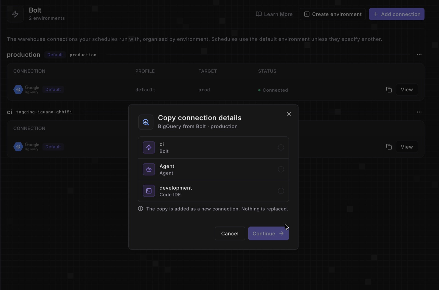Click the Bolt lightning logo icon
The image size is (439, 290).
[15, 14]
